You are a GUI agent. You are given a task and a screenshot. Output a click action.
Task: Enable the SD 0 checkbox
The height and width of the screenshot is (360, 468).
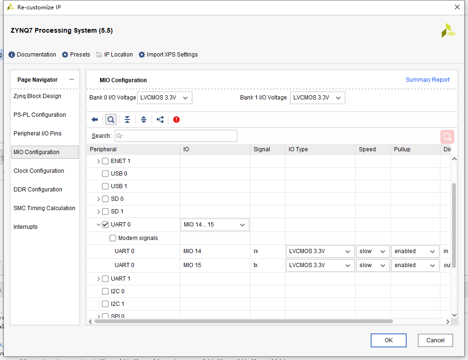tap(105, 199)
